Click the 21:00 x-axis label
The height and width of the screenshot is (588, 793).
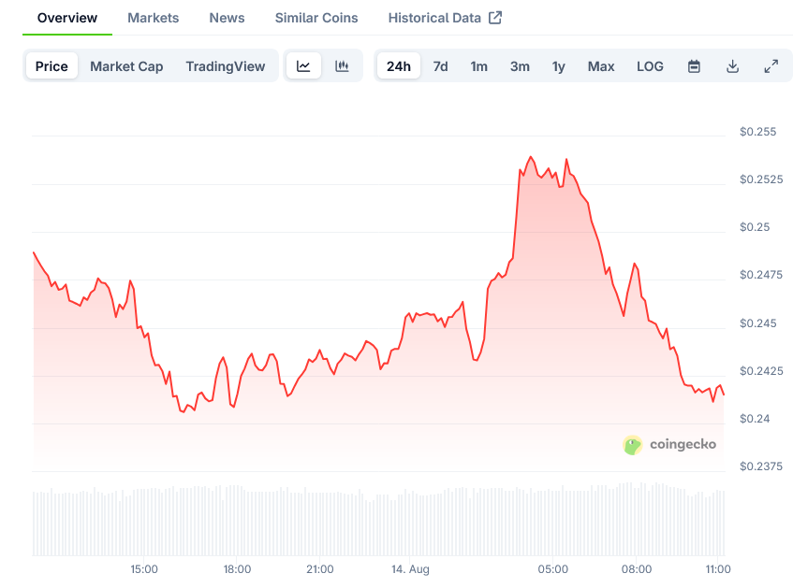pyautogui.click(x=320, y=569)
